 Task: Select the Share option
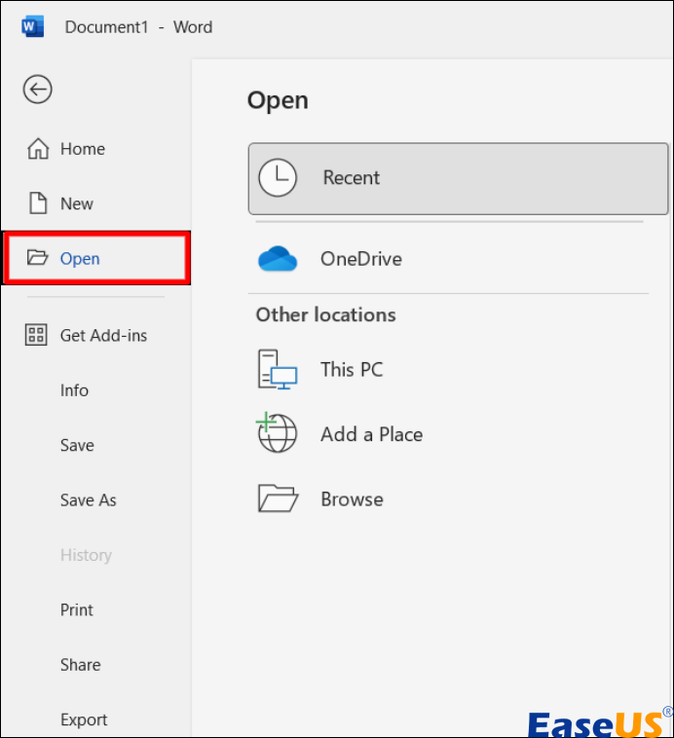80,665
